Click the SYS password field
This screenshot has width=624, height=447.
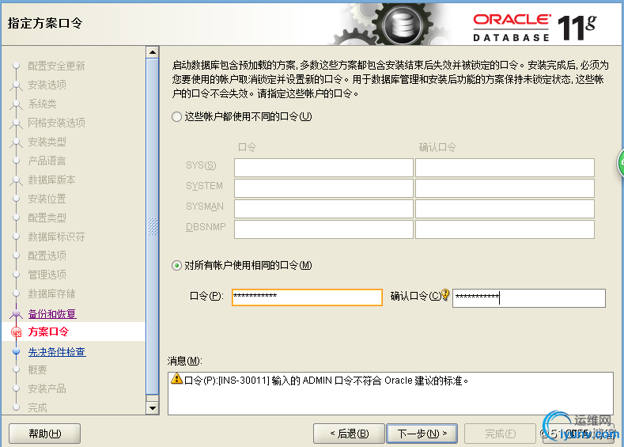(x=323, y=168)
